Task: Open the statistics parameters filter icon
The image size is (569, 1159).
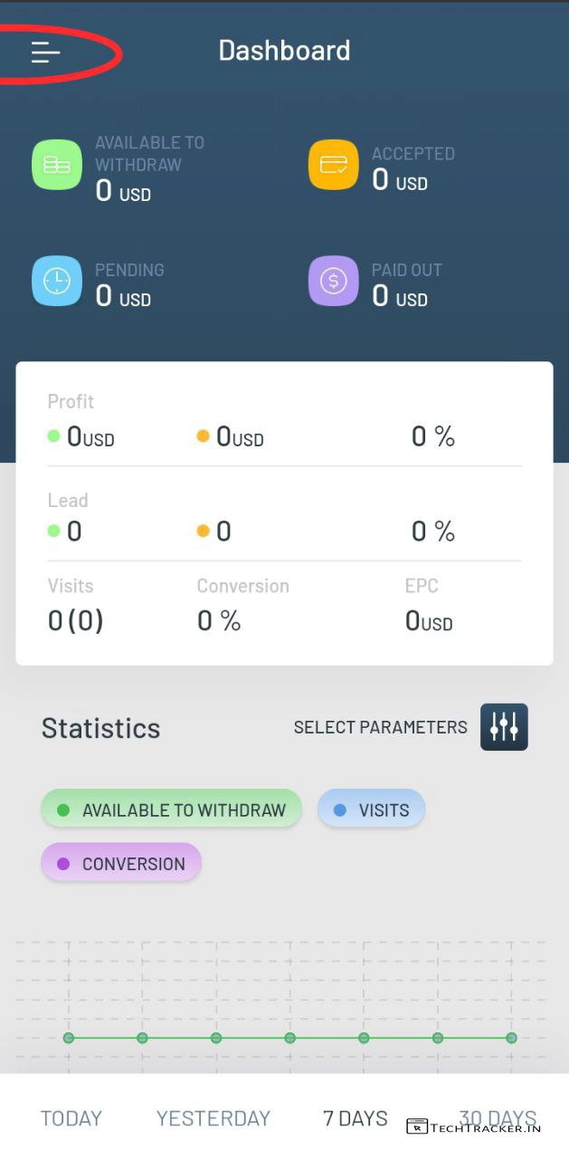Action: [504, 727]
